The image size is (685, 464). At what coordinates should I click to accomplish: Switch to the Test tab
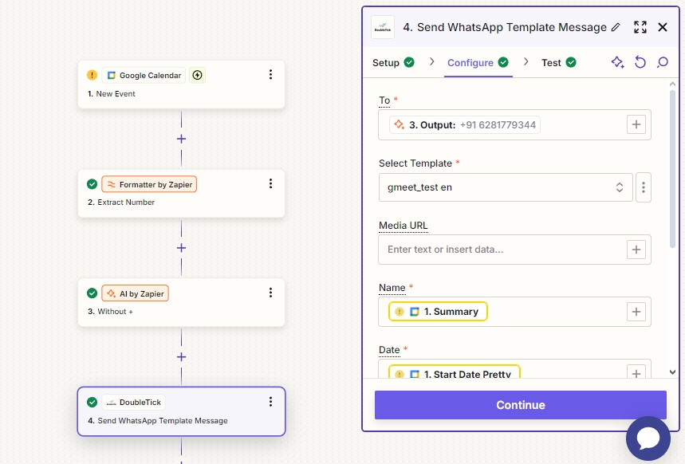pyautogui.click(x=558, y=62)
